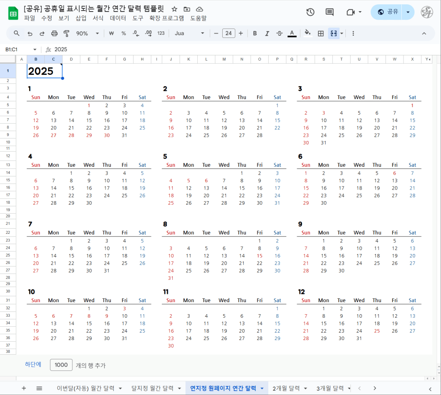Open dropdown arrow next to 공유 button
This screenshot has height=395, width=441.
pyautogui.click(x=408, y=12)
